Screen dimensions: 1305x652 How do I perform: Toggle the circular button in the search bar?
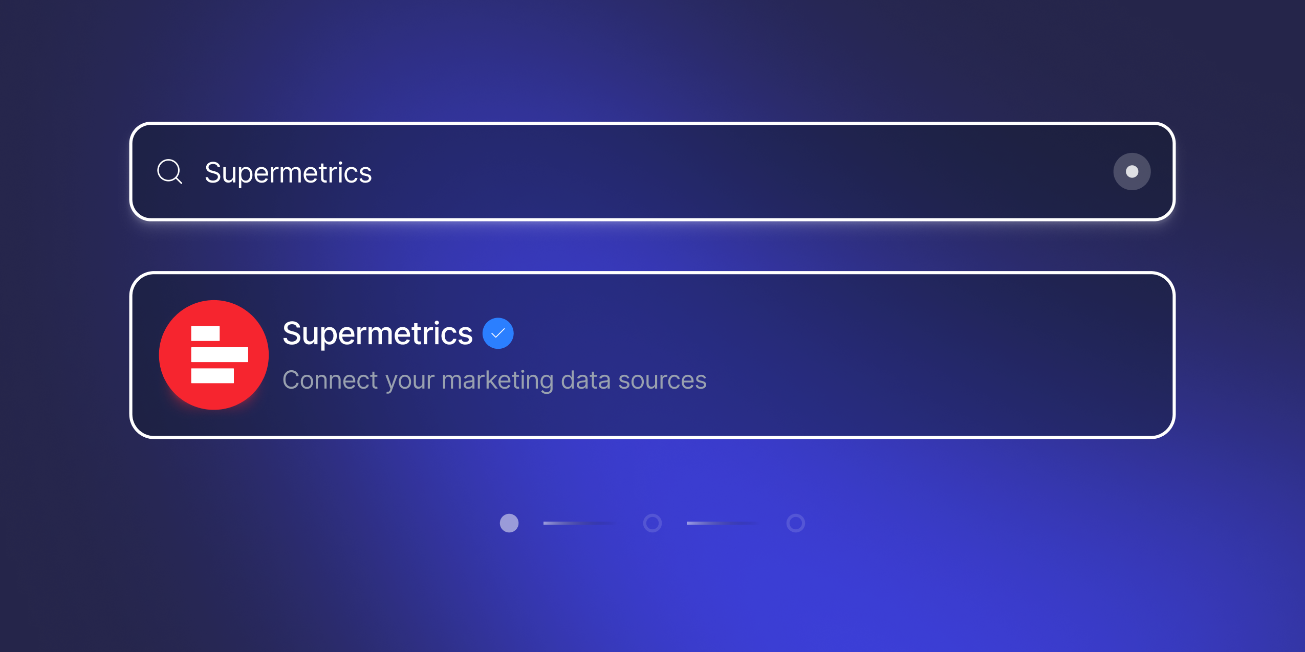click(1132, 171)
